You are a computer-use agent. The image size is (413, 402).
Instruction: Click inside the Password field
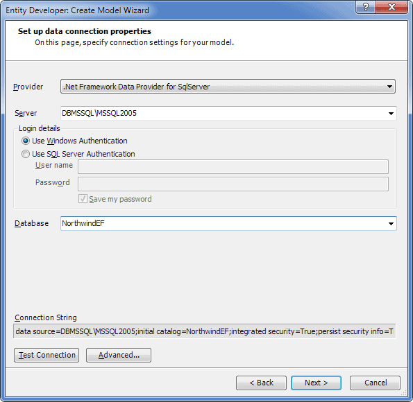coord(233,184)
